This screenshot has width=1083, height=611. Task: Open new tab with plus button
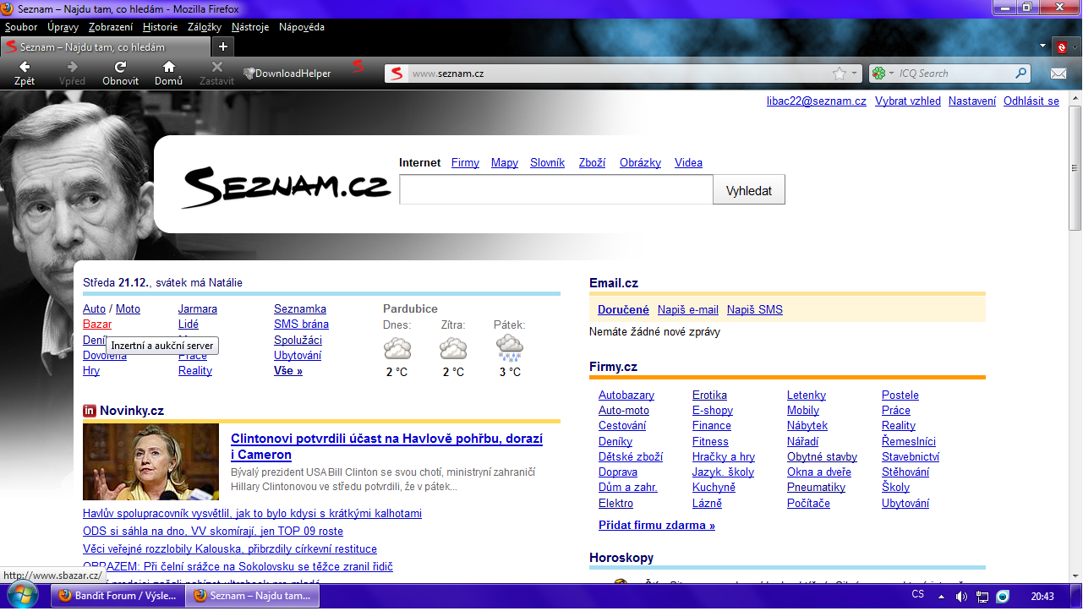coord(222,46)
